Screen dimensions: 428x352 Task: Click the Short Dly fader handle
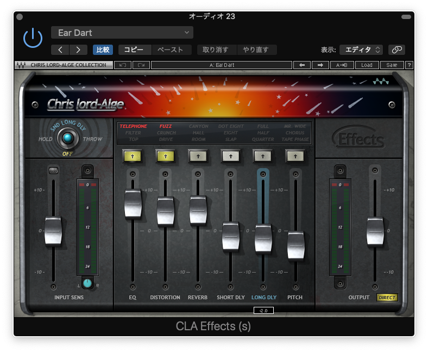(x=231, y=237)
